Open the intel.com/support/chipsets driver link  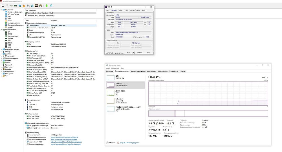(64, 139)
